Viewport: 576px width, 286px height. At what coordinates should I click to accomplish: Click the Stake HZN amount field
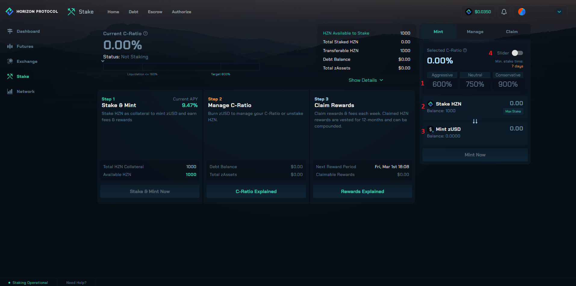coord(516,103)
